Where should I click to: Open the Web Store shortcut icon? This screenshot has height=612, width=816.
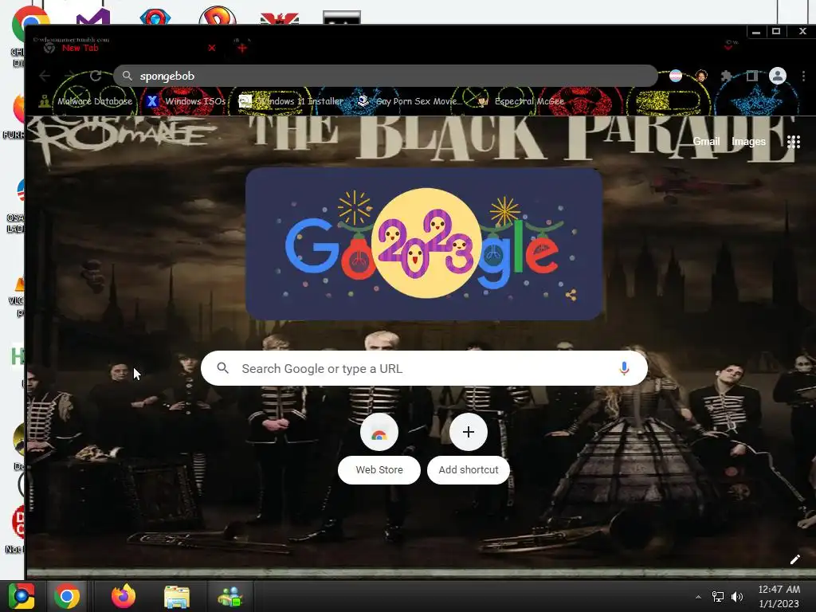click(x=379, y=433)
